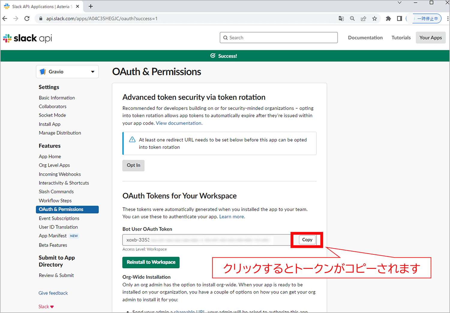This screenshot has height=313, width=450.
Task: Bookmark this page with star icon
Action: click(374, 19)
